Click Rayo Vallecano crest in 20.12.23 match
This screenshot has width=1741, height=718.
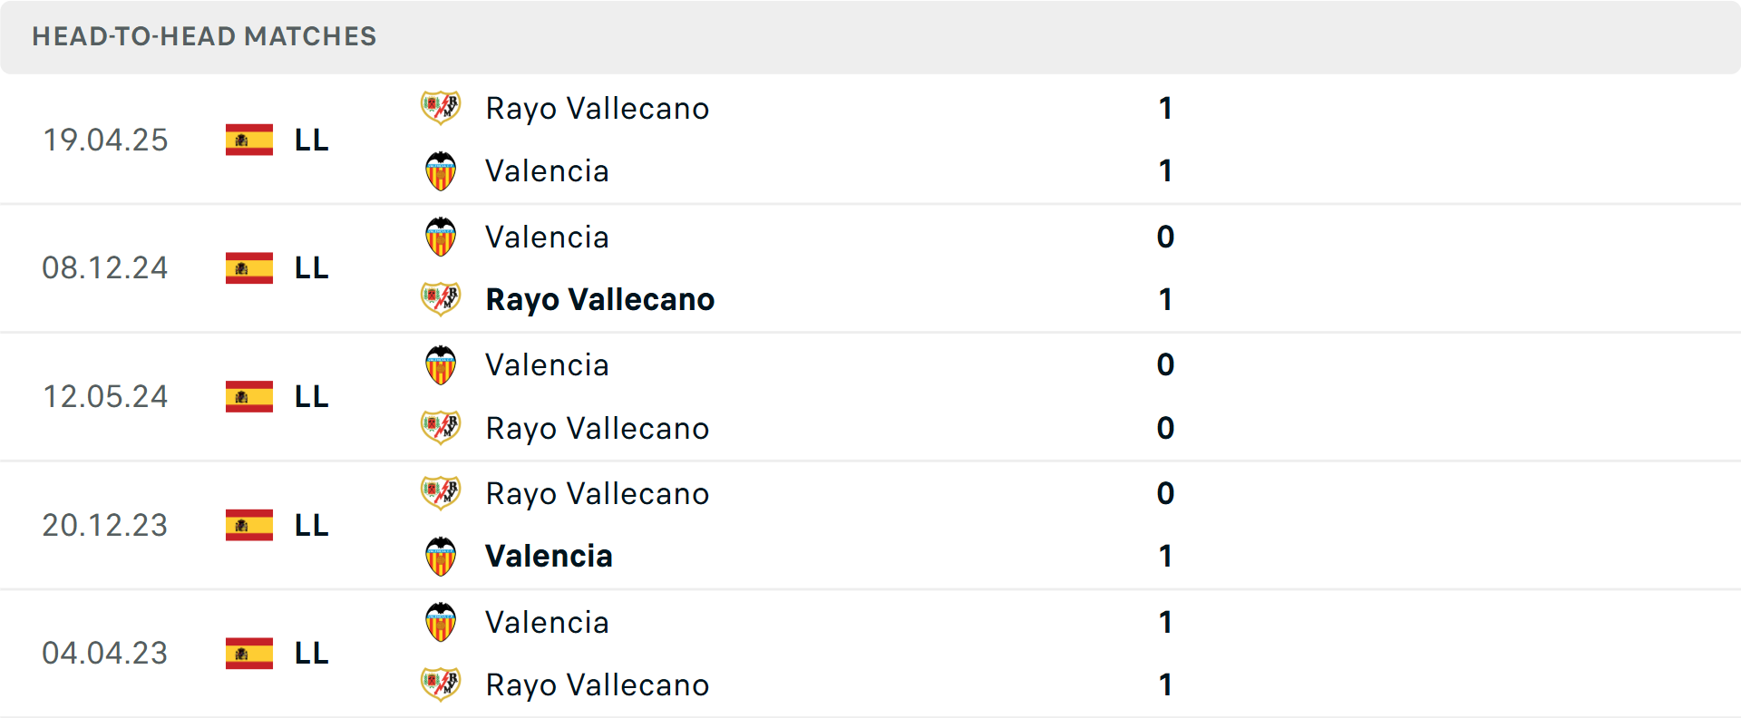click(441, 493)
